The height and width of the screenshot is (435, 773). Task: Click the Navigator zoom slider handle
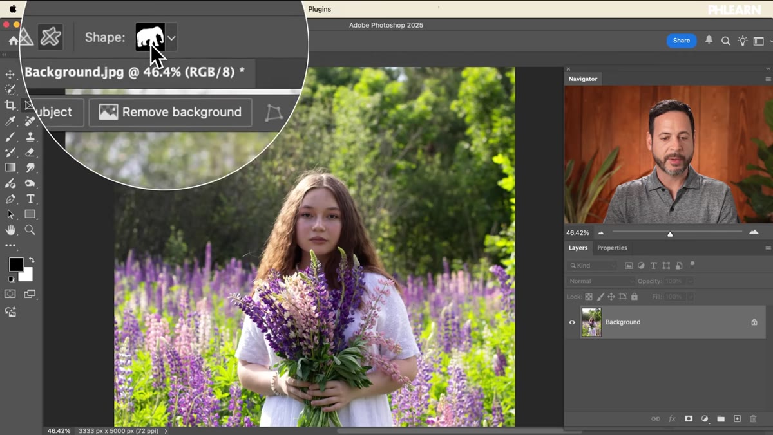click(x=670, y=234)
